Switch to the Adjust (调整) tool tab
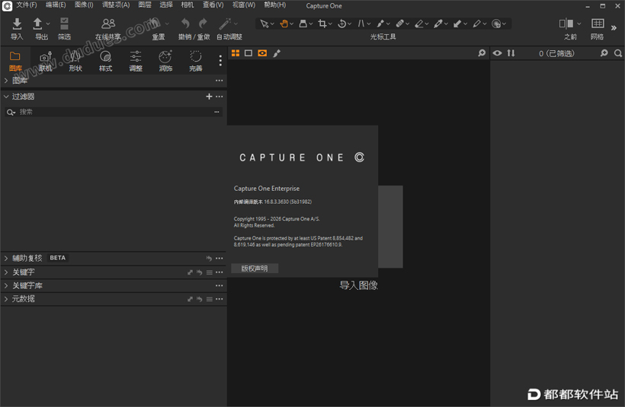The height and width of the screenshot is (407, 625). tap(136, 62)
